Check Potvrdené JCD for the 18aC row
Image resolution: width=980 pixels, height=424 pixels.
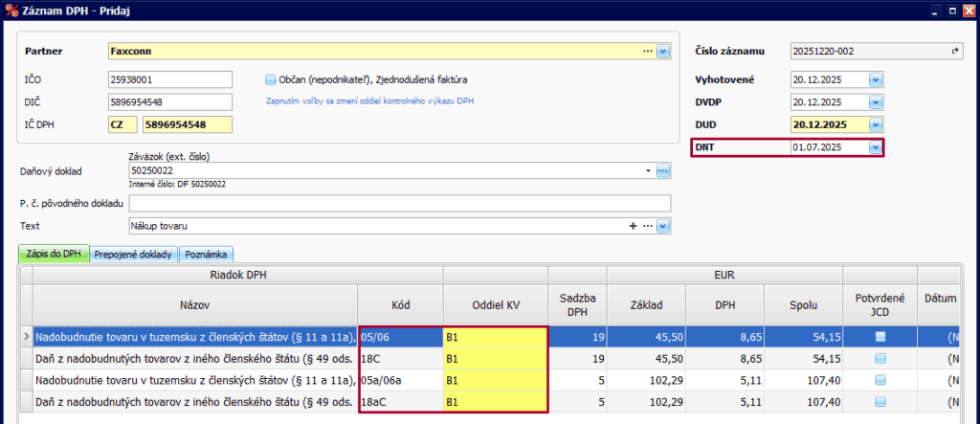880,400
